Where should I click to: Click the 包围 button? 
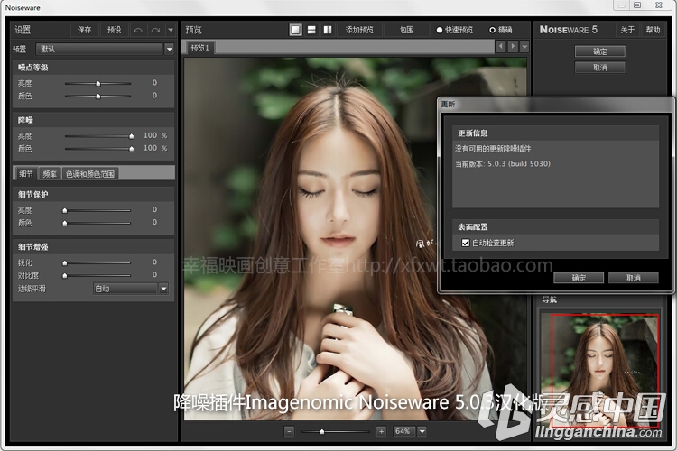407,30
